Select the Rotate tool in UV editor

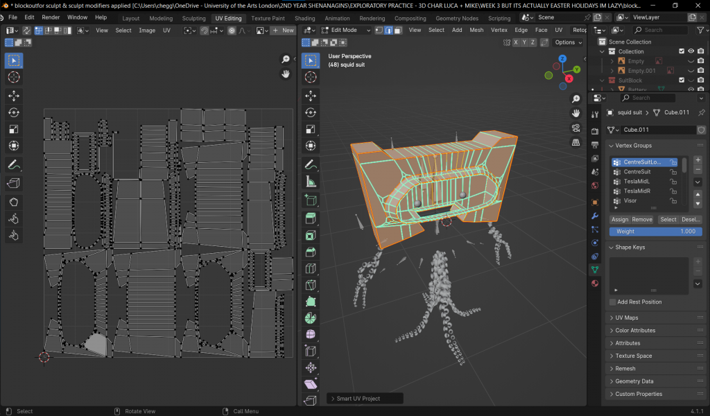[x=14, y=112]
